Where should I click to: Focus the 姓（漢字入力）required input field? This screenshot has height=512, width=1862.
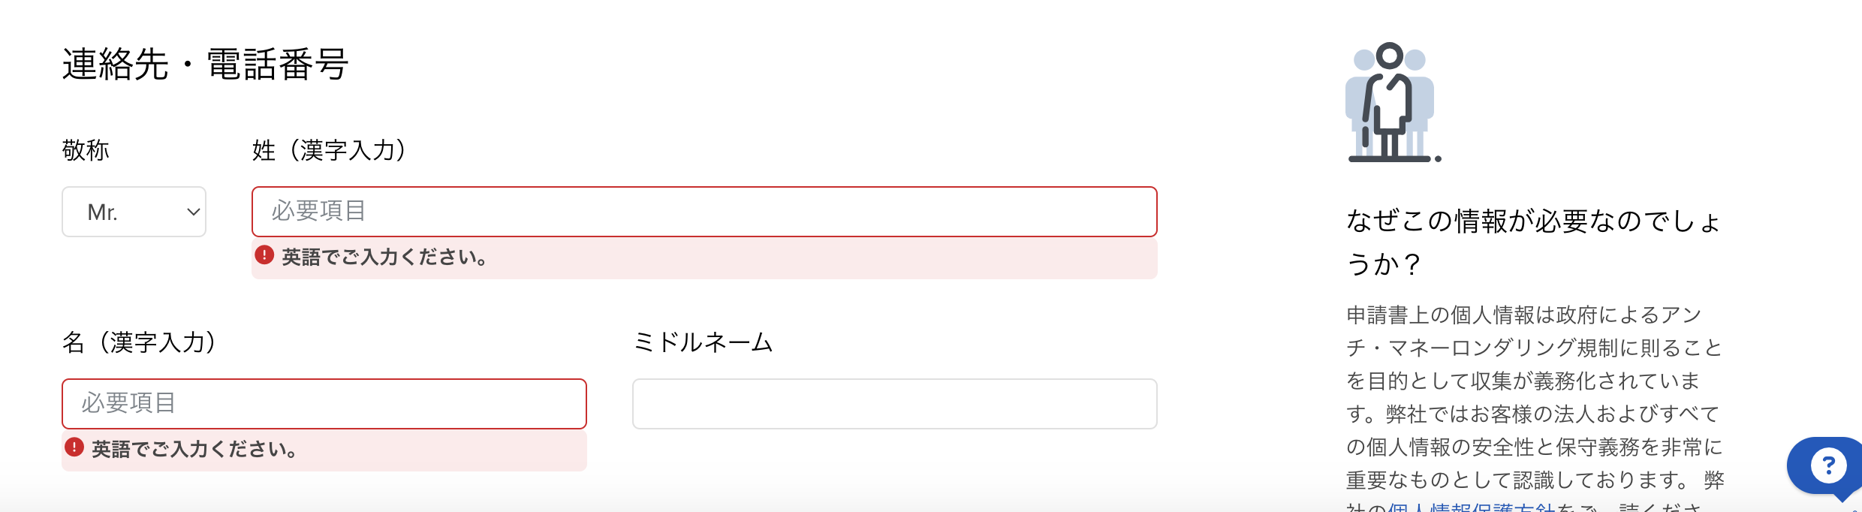point(704,212)
